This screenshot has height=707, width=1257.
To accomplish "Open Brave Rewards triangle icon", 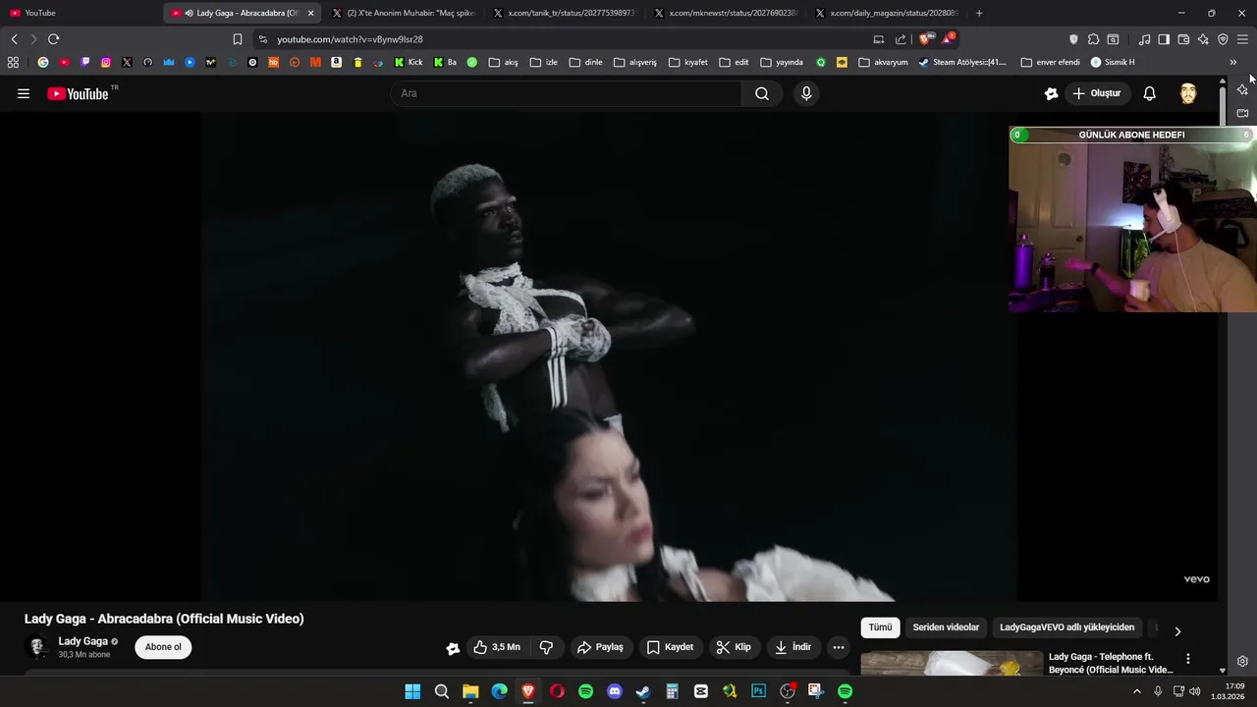I will (949, 39).
